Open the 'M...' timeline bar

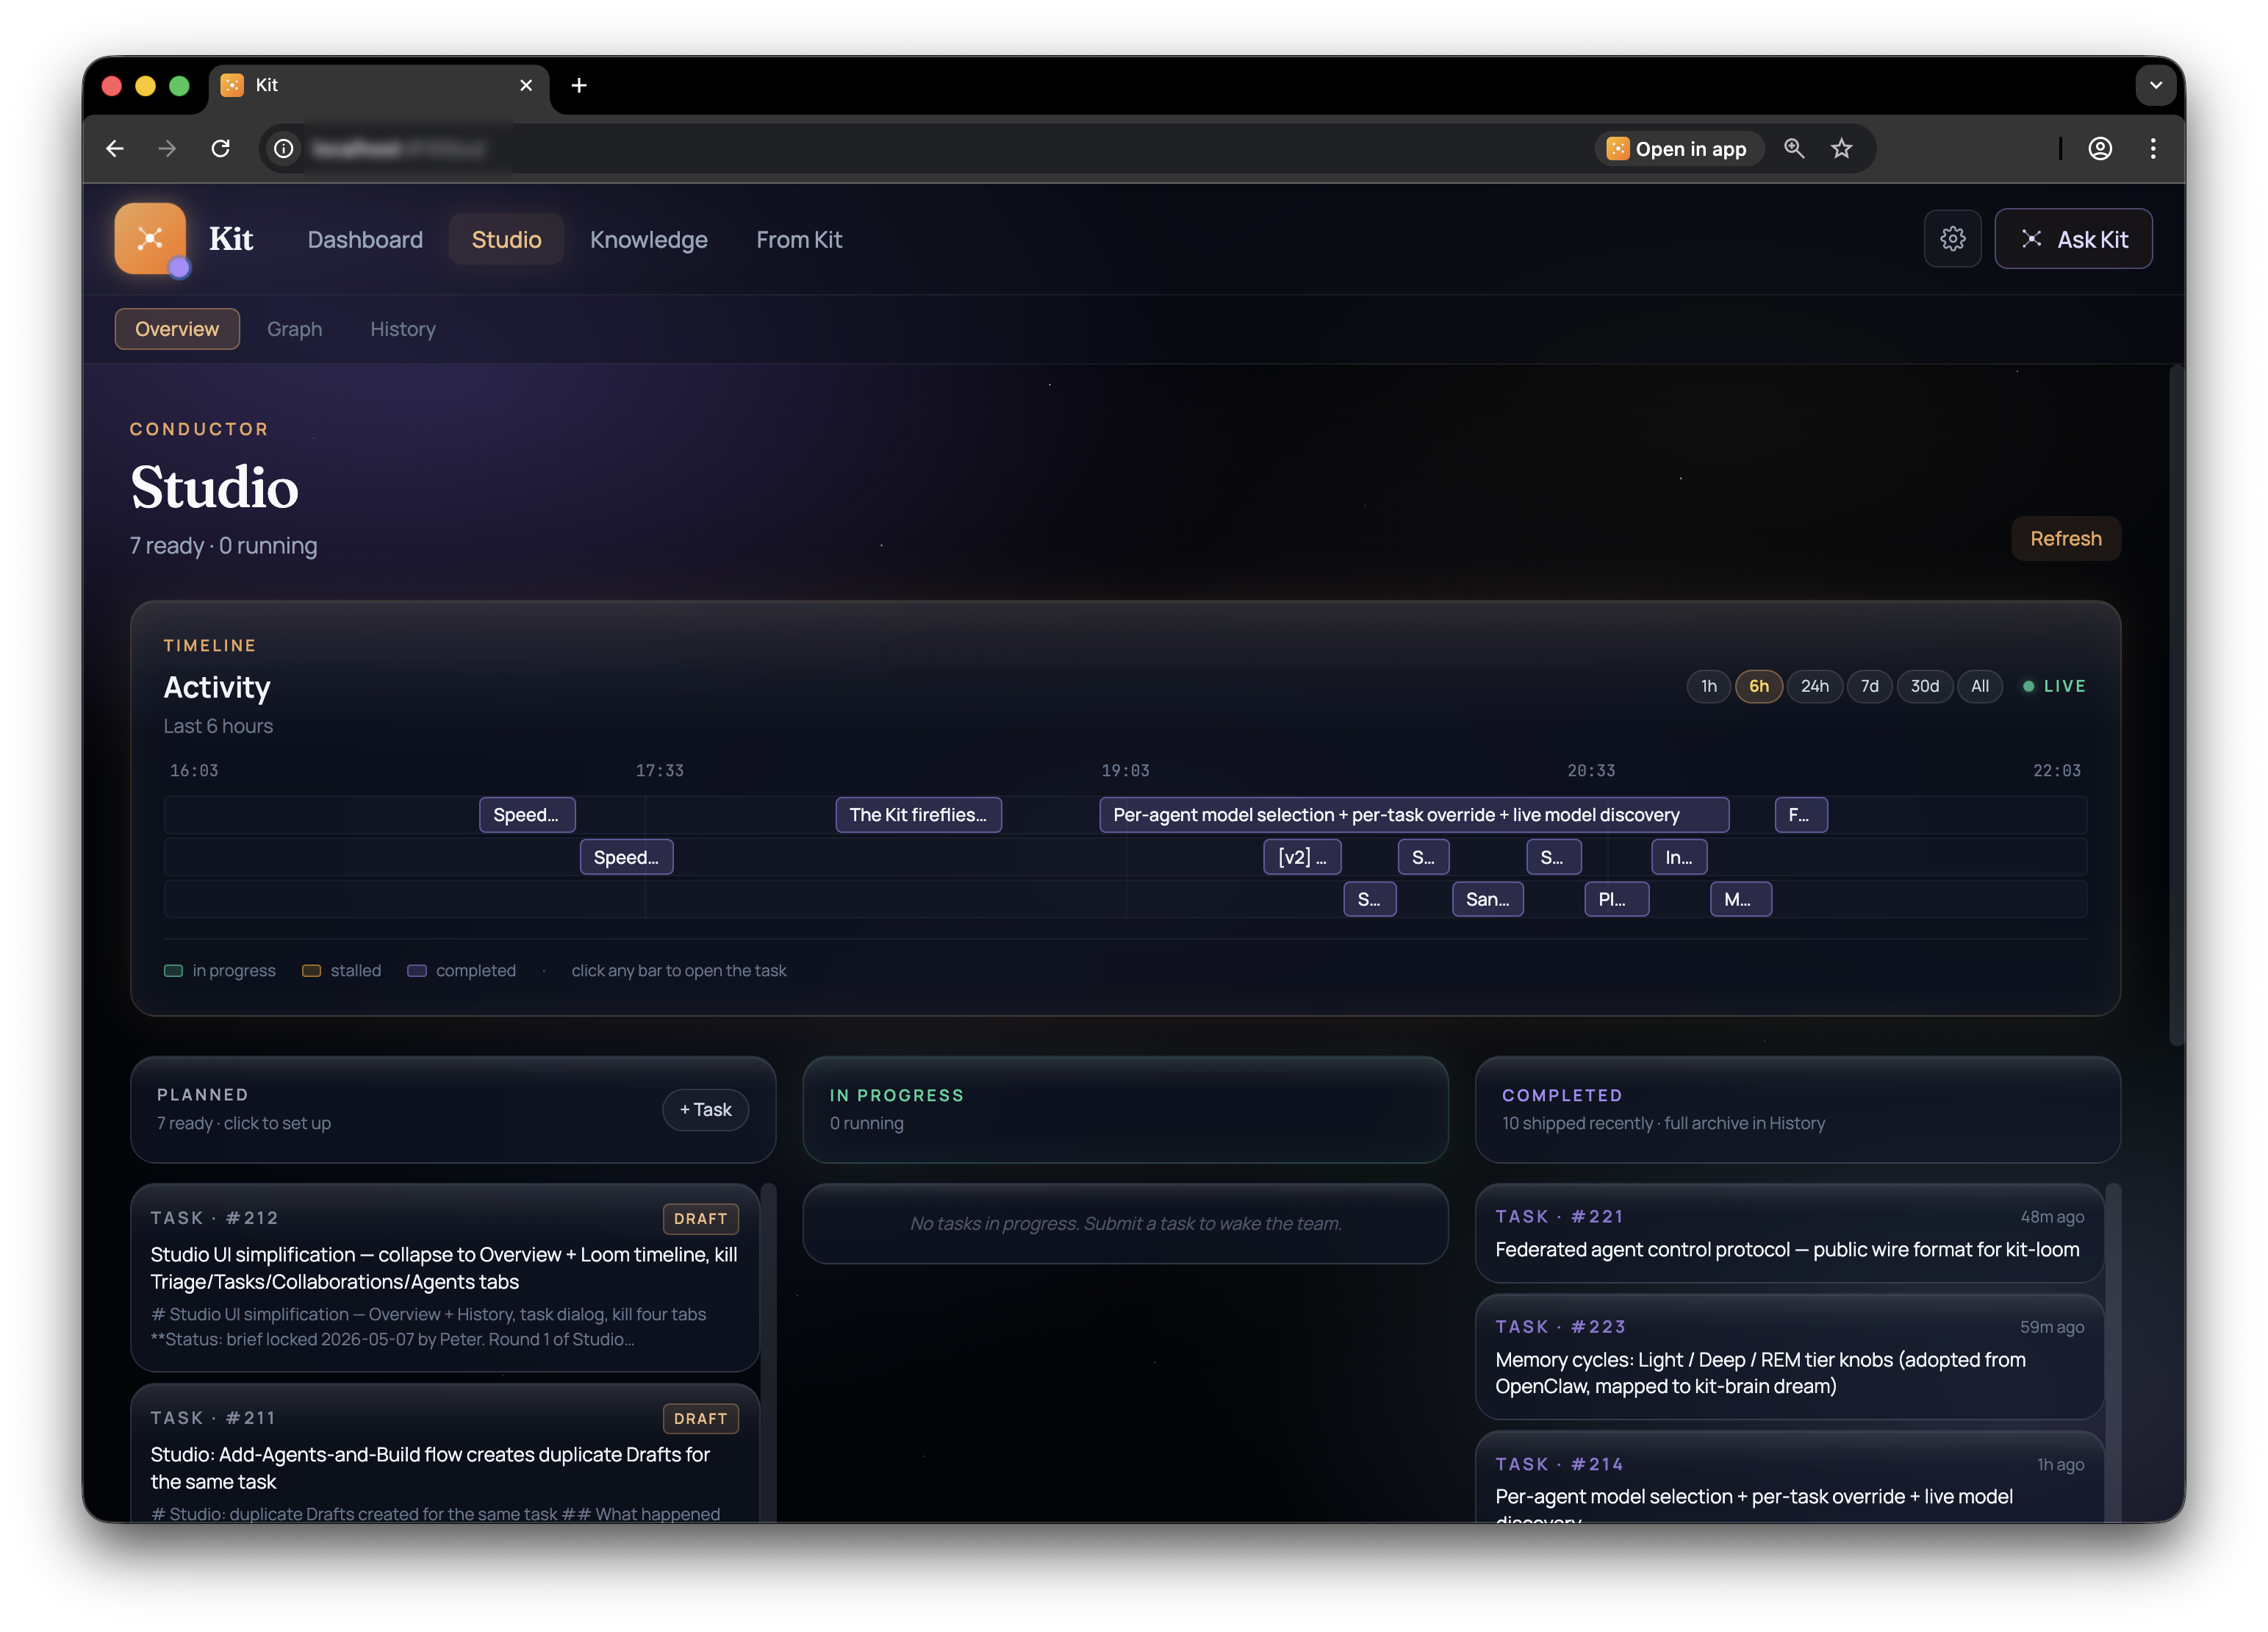click(1741, 899)
